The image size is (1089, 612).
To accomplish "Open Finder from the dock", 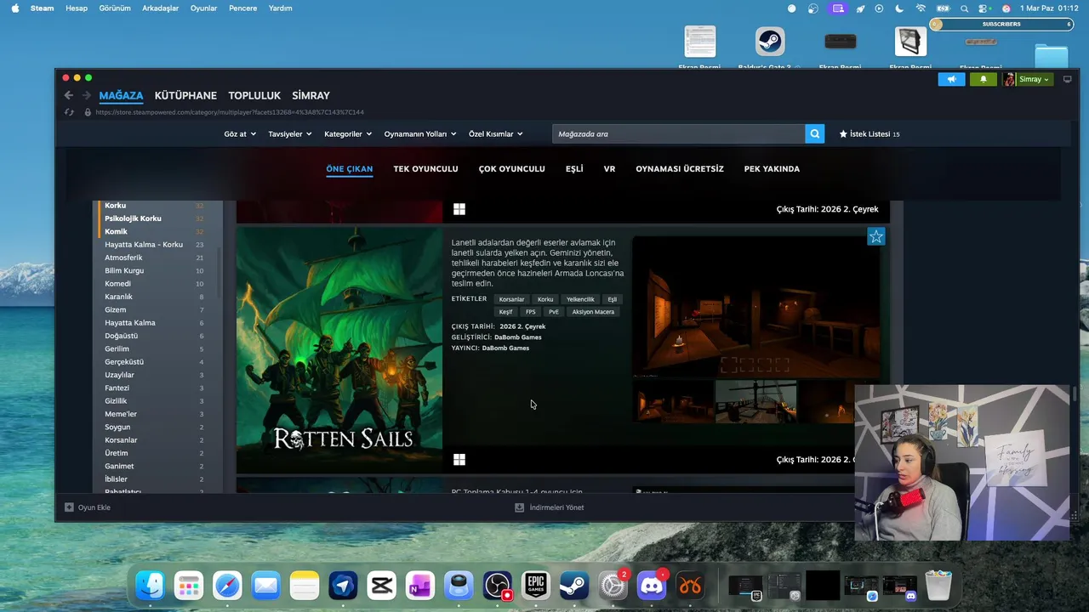I will (151, 586).
